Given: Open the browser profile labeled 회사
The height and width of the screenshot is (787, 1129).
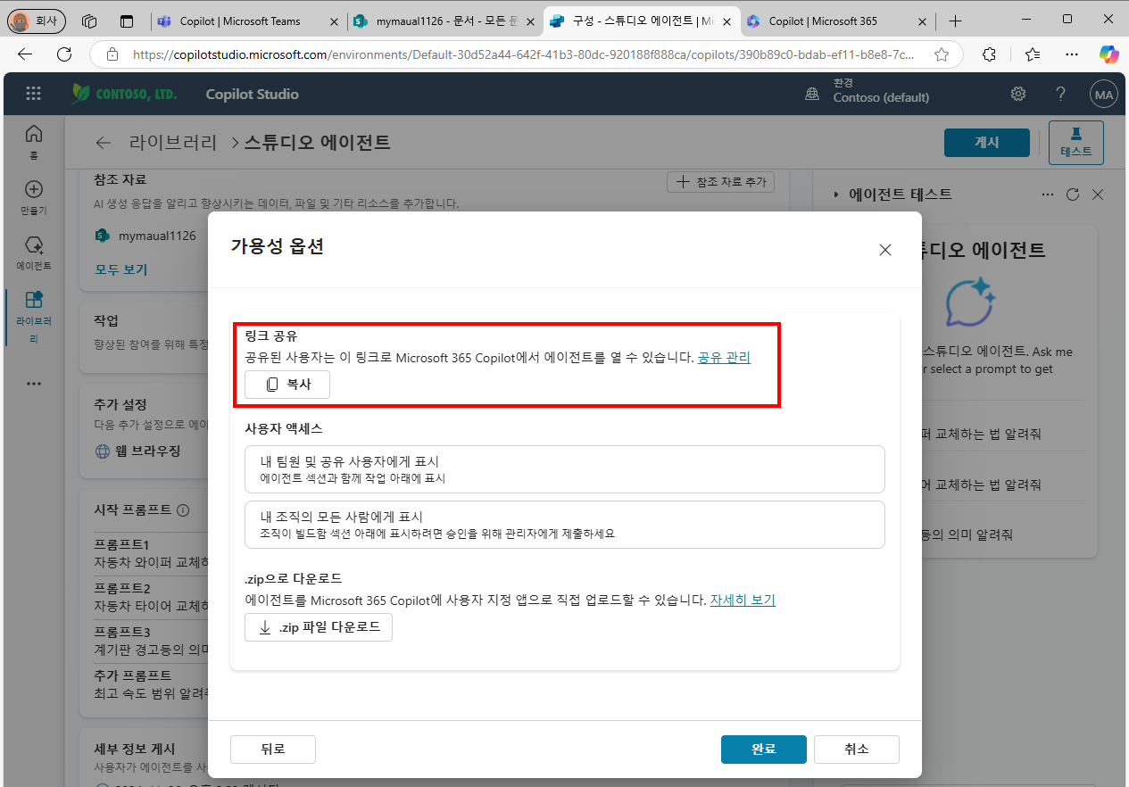Looking at the screenshot, I should pyautogui.click(x=36, y=21).
